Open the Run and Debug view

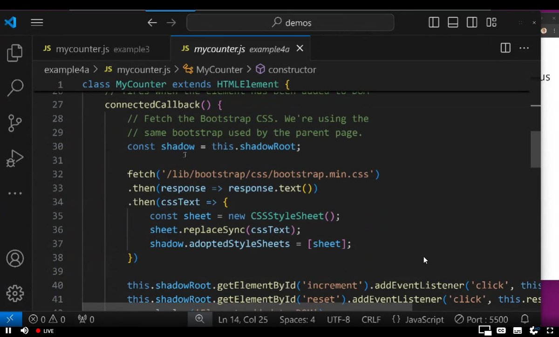[x=15, y=158]
